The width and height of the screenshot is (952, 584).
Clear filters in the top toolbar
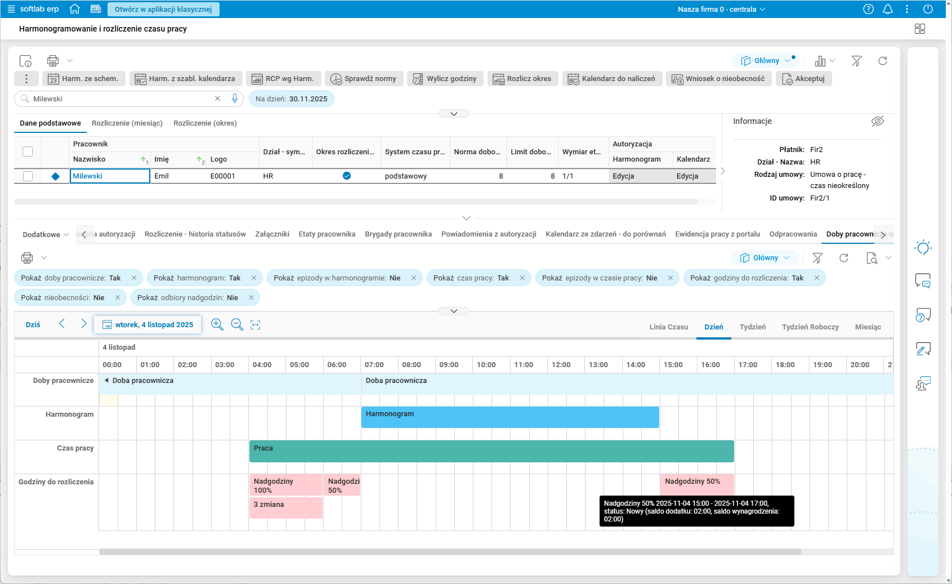[x=857, y=61]
